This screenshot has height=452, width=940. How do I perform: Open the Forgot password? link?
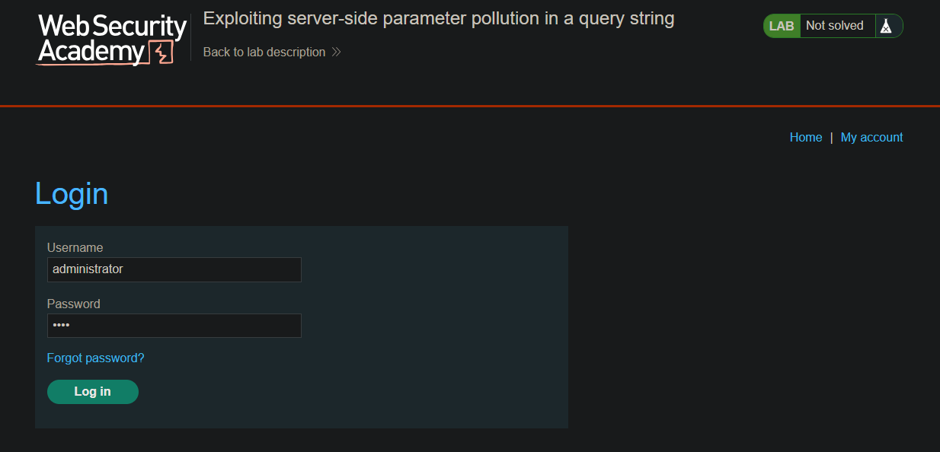click(96, 358)
